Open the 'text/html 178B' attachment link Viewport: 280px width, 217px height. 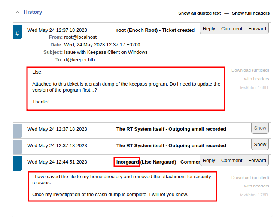[x=254, y=195]
